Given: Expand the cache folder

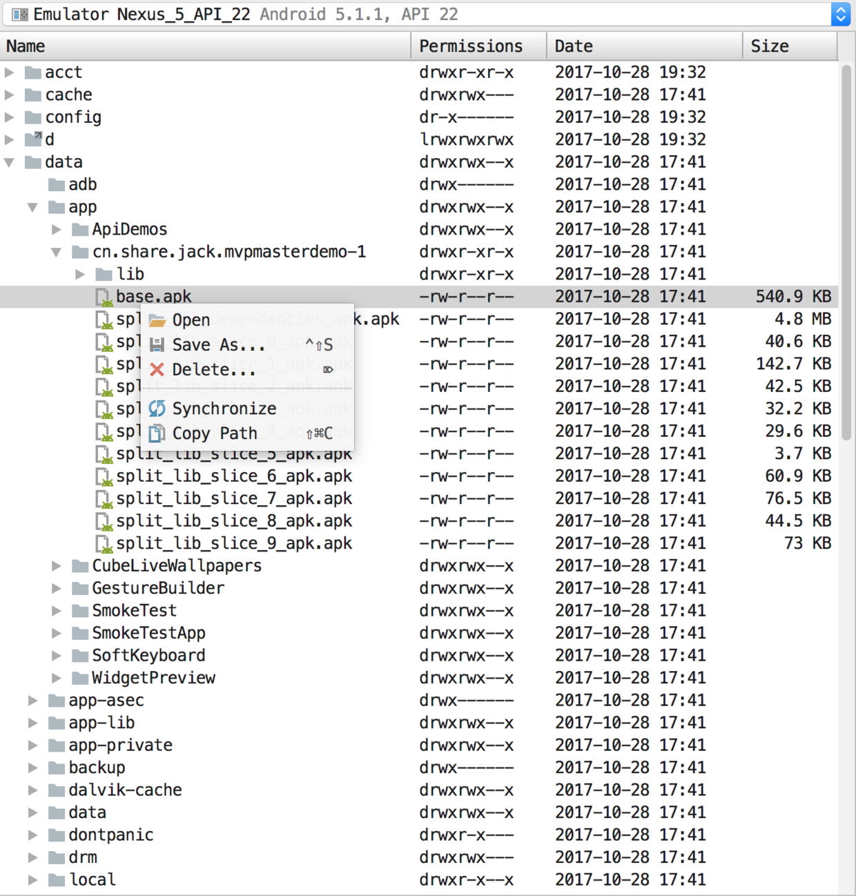Looking at the screenshot, I should 9,95.
